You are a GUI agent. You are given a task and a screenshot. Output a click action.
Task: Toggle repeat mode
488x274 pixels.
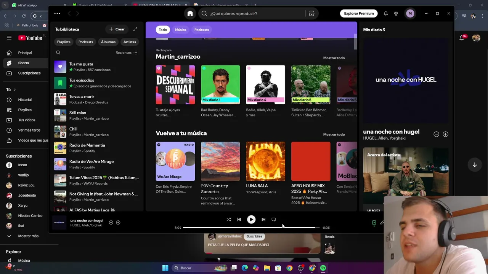point(274,219)
